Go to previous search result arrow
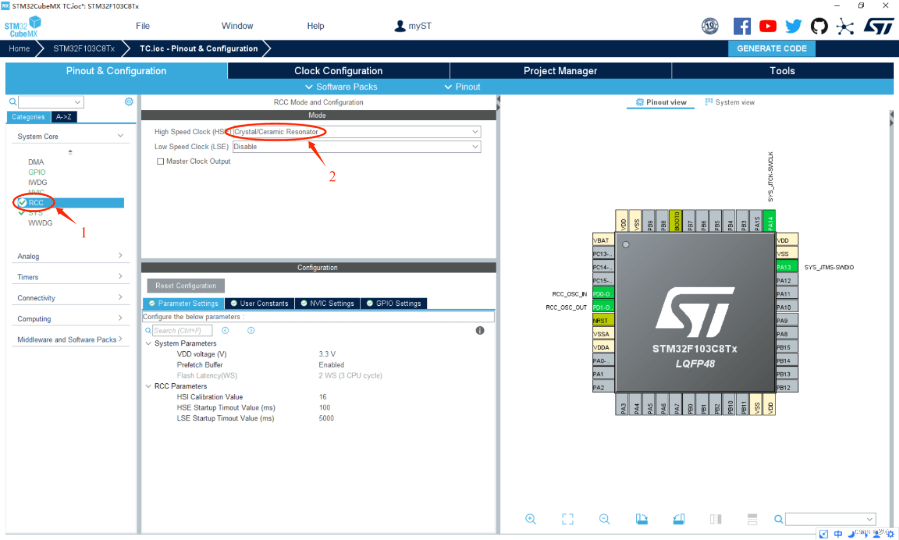This screenshot has width=899, height=540. tap(225, 330)
